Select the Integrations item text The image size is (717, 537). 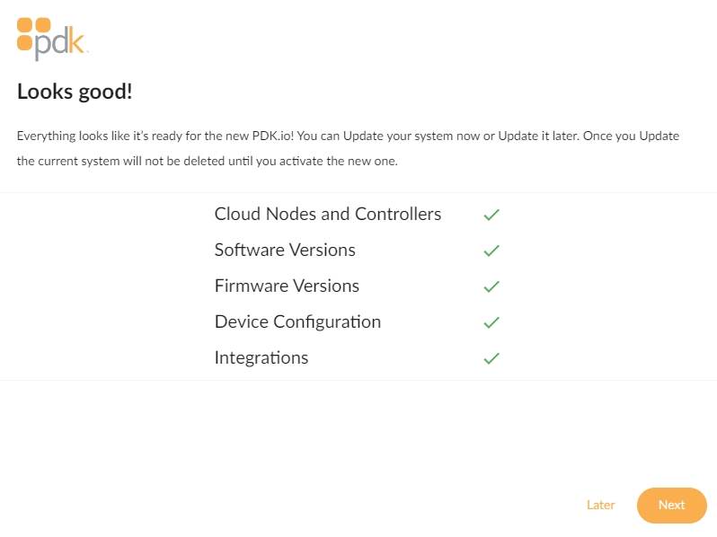click(261, 357)
